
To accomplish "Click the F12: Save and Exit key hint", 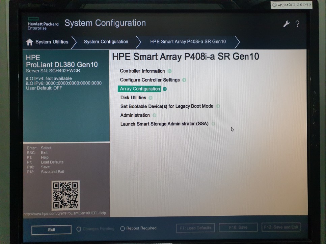I will pos(46,172).
